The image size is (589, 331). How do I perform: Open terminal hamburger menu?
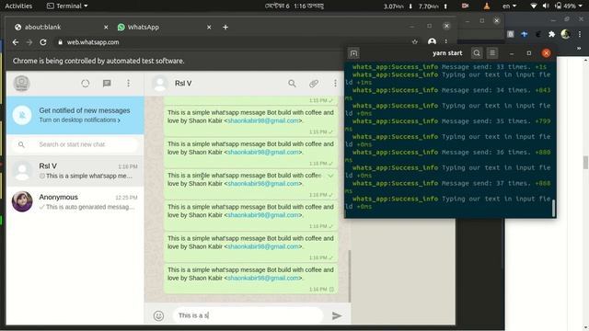click(x=492, y=53)
